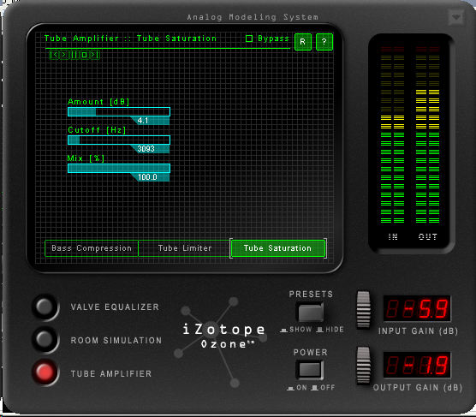Enable the Room Simulation module button
This screenshot has width=476, height=417.
(x=45, y=340)
